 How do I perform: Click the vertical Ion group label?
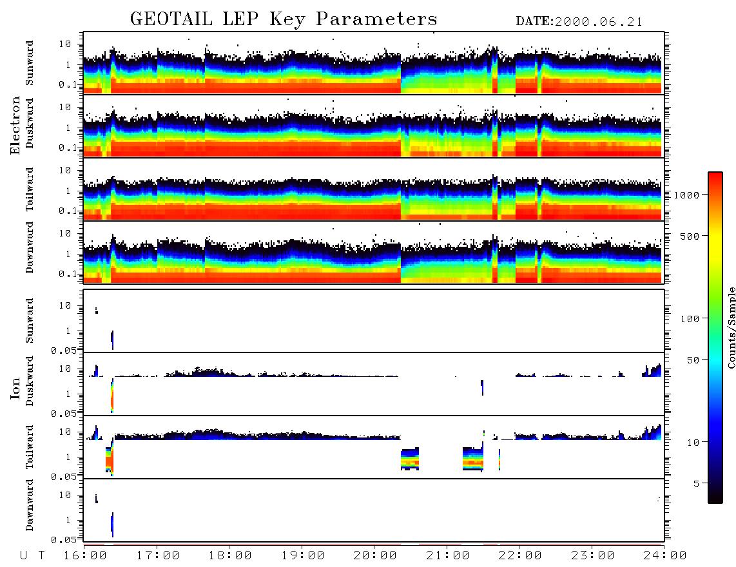click(15, 389)
